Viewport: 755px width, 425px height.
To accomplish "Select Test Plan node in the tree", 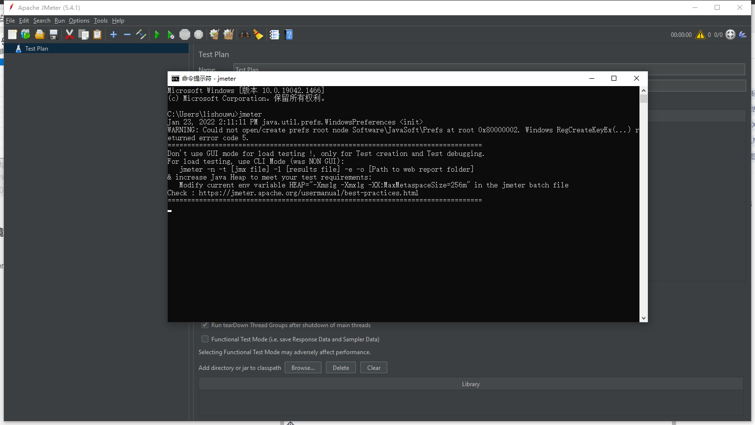I will (x=37, y=49).
